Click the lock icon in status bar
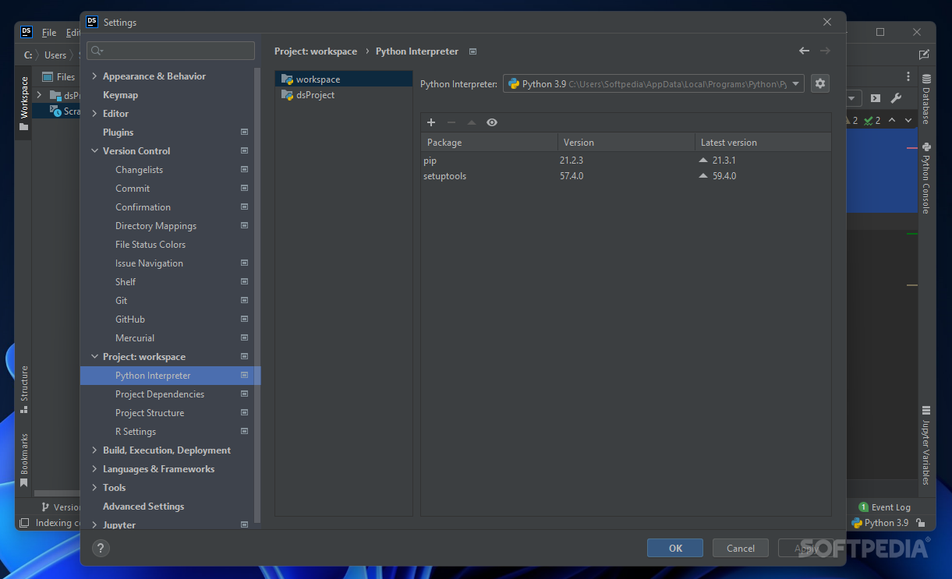This screenshot has width=952, height=579. [x=921, y=523]
